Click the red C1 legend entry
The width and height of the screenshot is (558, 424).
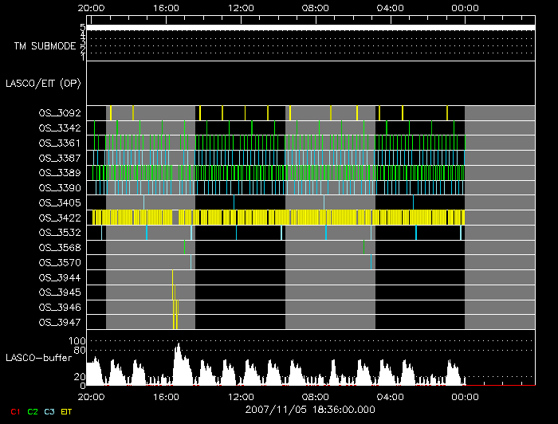[x=14, y=411]
